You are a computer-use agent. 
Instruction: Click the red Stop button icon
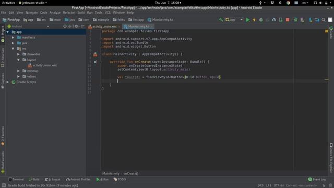tap(288, 20)
